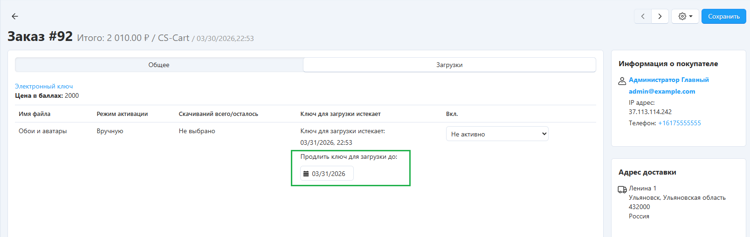Click the calendar icon in the date field
This screenshot has height=237, width=750.
click(306, 174)
